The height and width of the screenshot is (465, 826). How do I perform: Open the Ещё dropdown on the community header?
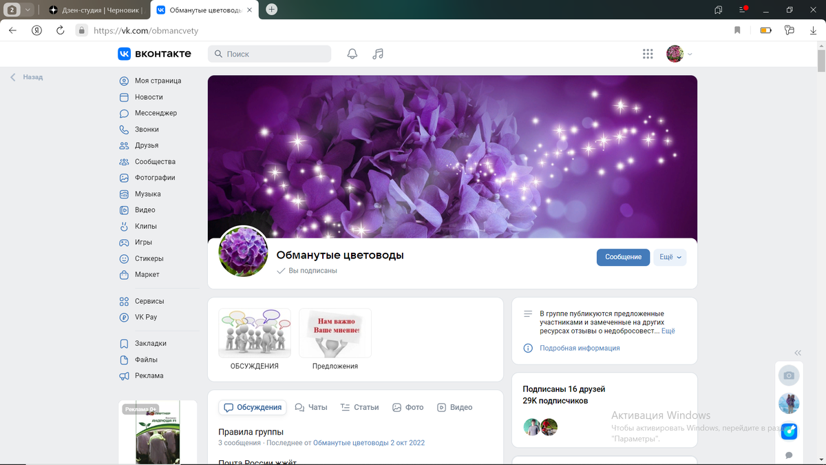tap(669, 256)
